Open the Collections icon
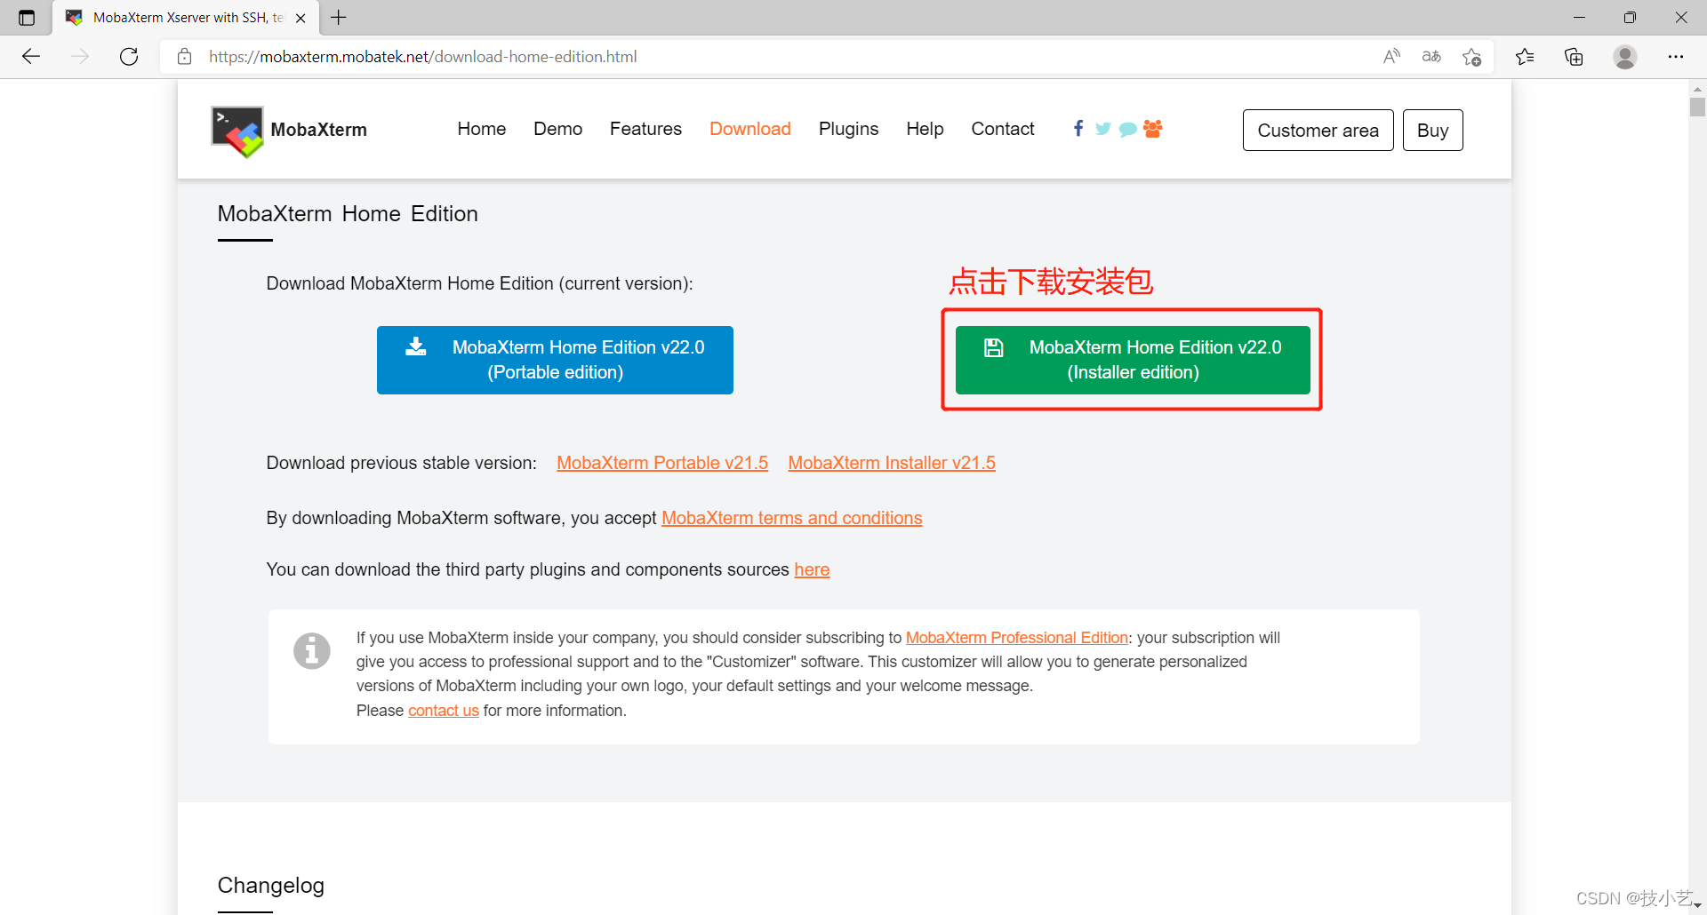The image size is (1707, 915). 1574,57
